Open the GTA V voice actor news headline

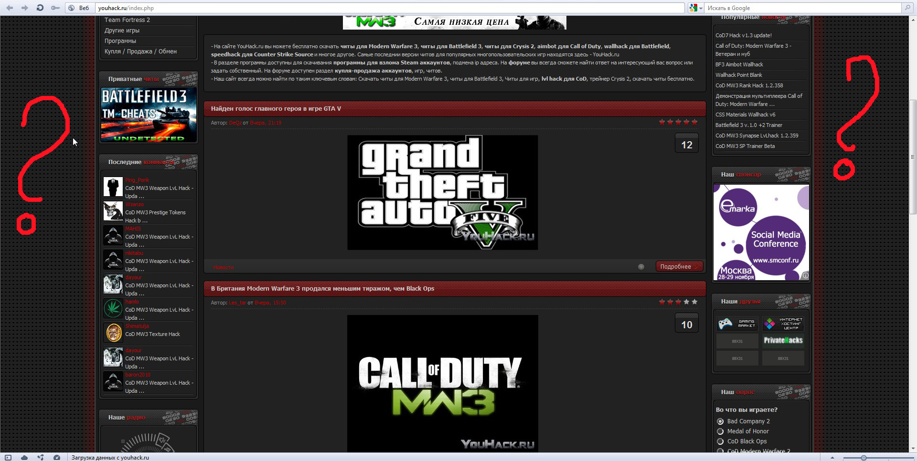(x=276, y=109)
